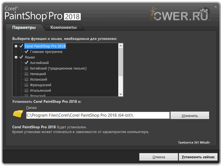The image size is (221, 166).
Task: Select the Английский row label
Action: click(x=39, y=63)
